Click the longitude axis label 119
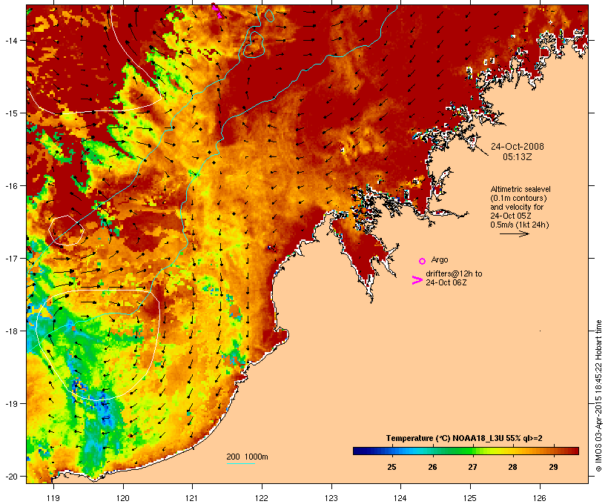The image size is (608, 504). pyautogui.click(x=53, y=498)
